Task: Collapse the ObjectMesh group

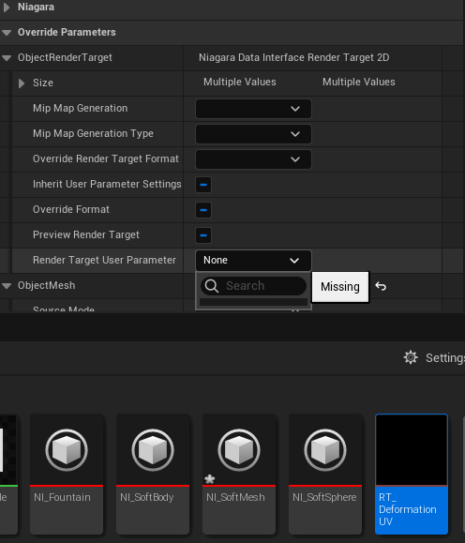Action: pos(7,286)
